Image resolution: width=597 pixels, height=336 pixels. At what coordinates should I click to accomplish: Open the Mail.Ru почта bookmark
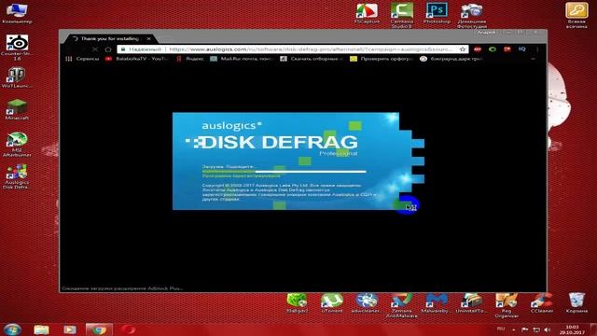(x=242, y=59)
